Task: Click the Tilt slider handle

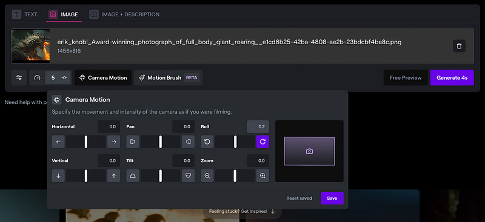Action: point(161,175)
